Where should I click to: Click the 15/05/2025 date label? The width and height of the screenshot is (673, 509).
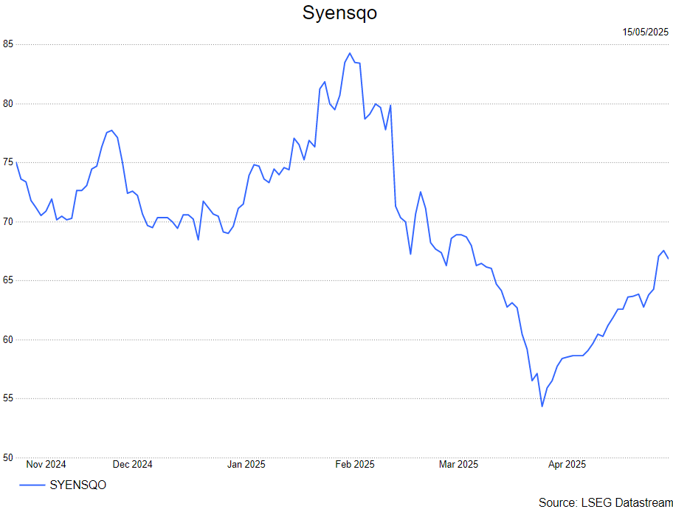tap(645, 32)
